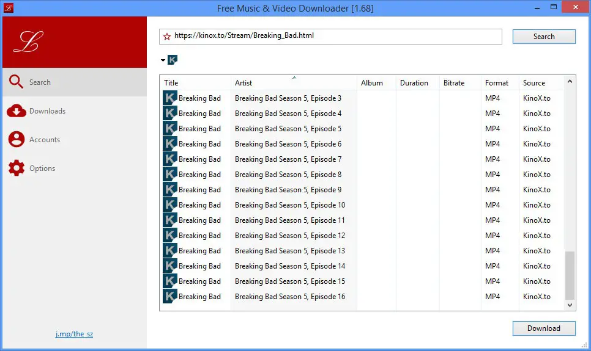Image resolution: width=591 pixels, height=351 pixels.
Task: Click K icon on Season 5, Episode 11 row
Action: pos(170,220)
